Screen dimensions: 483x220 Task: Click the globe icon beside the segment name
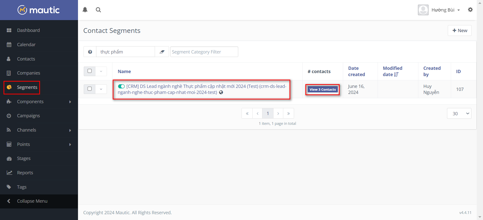[221, 92]
